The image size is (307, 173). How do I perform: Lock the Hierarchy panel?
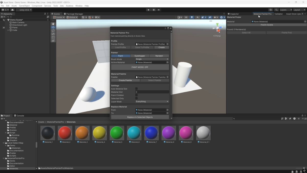pos(45,14)
